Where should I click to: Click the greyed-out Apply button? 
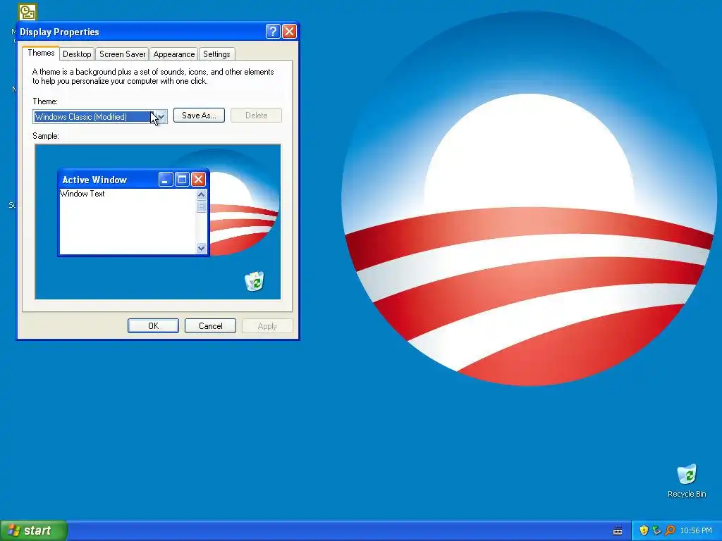(x=267, y=325)
